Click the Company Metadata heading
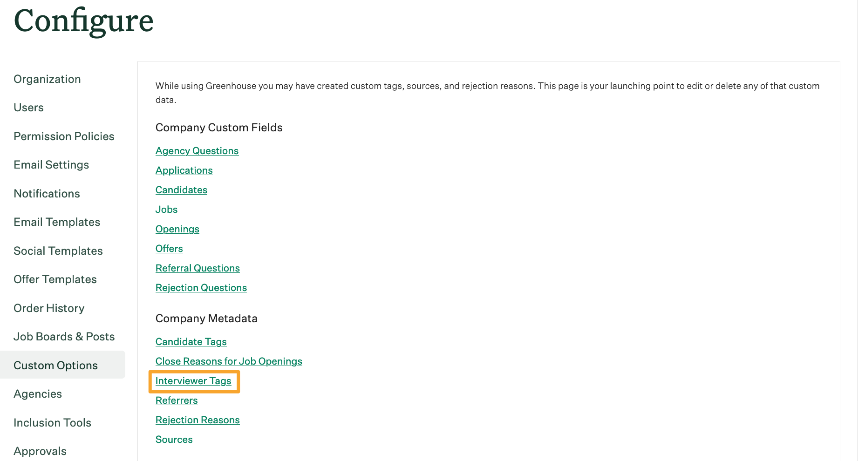The image size is (858, 461). pos(206,319)
